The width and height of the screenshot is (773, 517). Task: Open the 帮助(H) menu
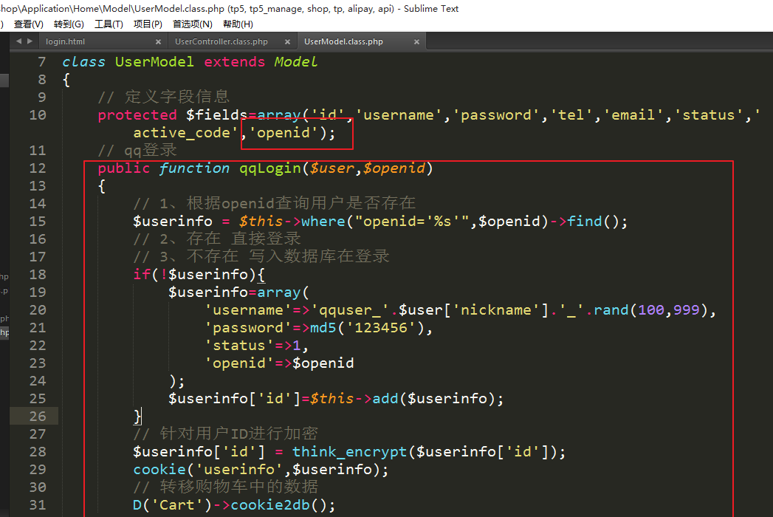coord(238,24)
